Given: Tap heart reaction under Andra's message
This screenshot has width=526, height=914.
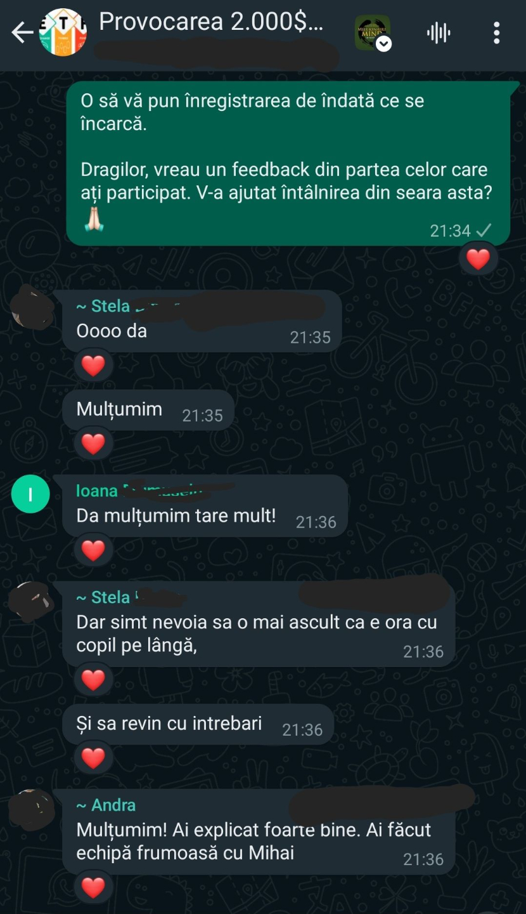Looking at the screenshot, I should click(x=93, y=887).
